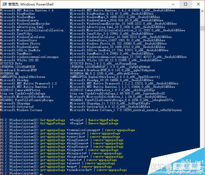205x175 pixels.
Task: Click the *bingnews* command line
Action: [59, 150]
